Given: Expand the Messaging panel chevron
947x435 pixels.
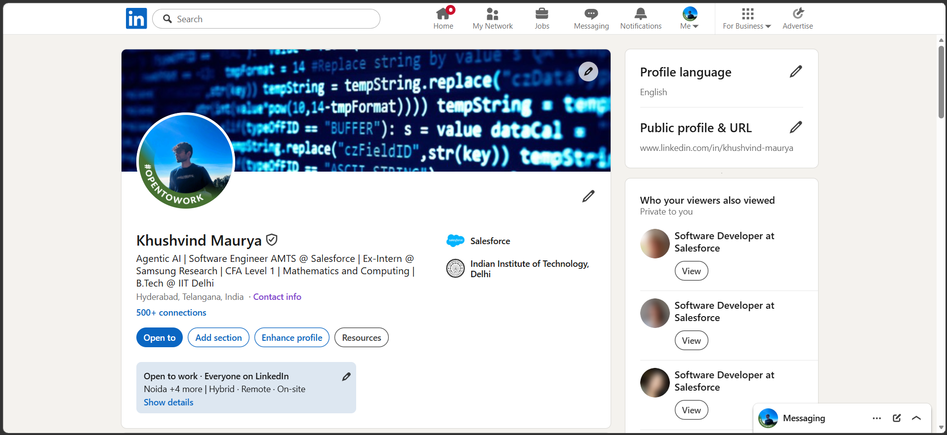Looking at the screenshot, I should click(x=916, y=418).
